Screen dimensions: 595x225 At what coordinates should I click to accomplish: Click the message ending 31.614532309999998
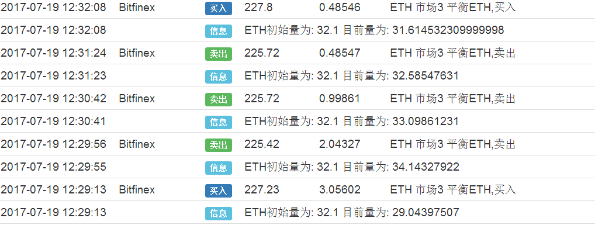click(x=374, y=30)
